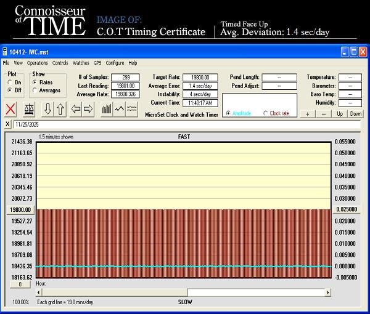Open the Configure menu
370x314 pixels.
115,63
